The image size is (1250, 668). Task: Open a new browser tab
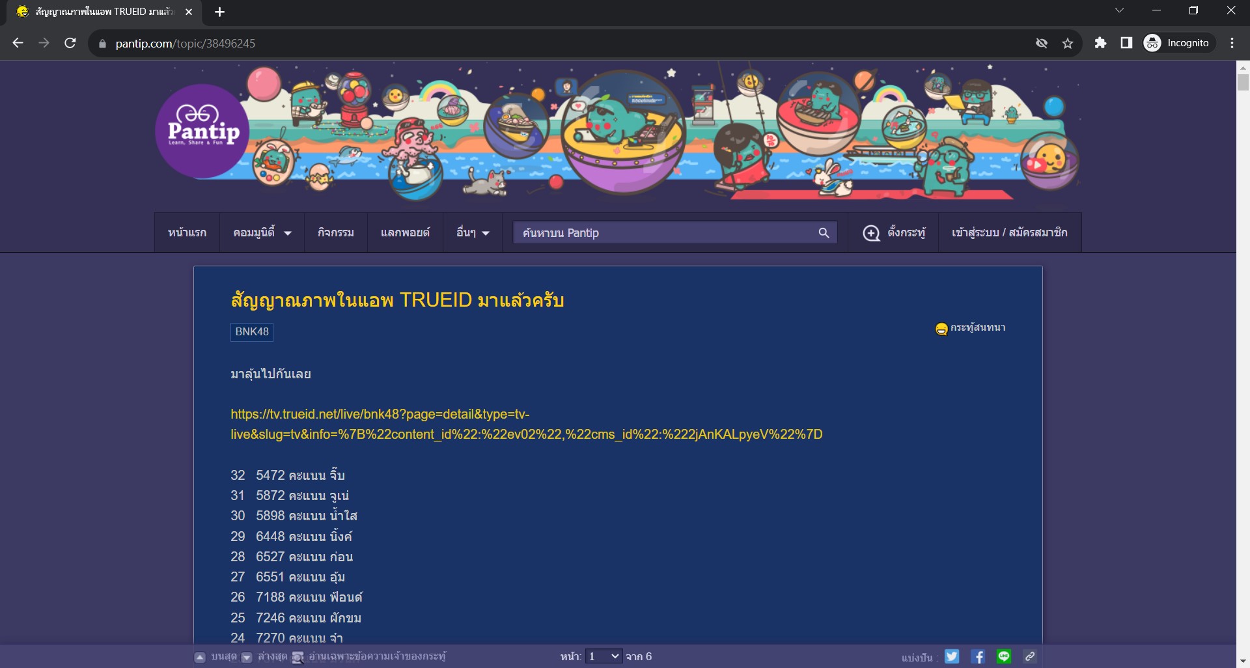(219, 12)
